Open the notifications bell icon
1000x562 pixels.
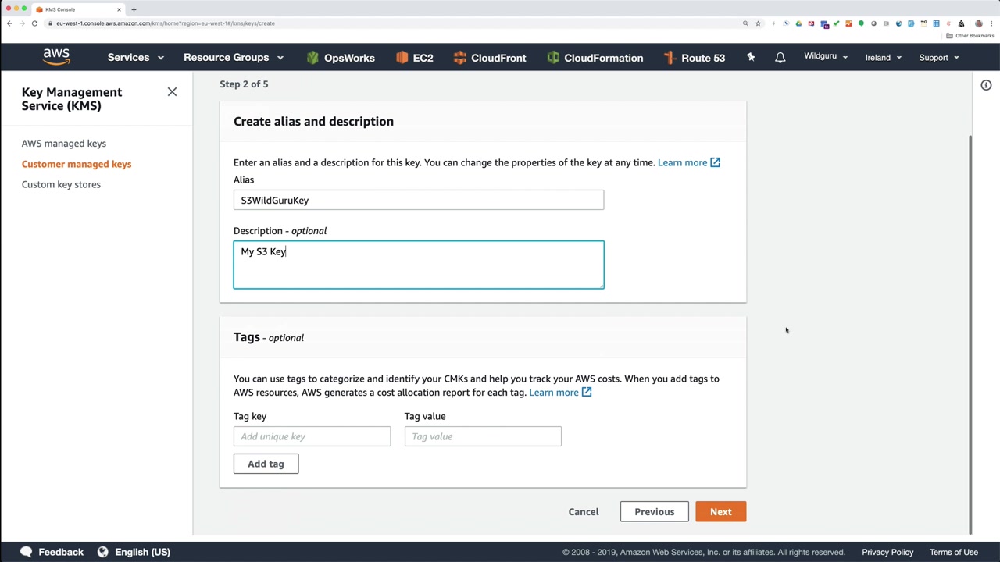pyautogui.click(x=780, y=58)
